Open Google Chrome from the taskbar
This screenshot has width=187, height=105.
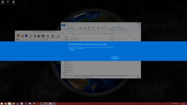point(6,104)
